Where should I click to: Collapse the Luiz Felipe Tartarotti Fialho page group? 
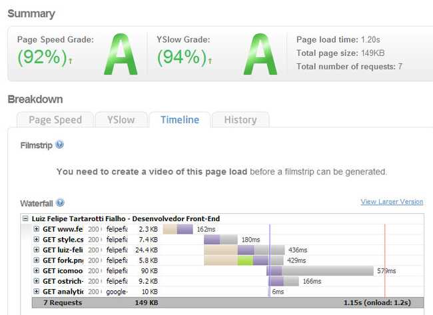point(25,218)
